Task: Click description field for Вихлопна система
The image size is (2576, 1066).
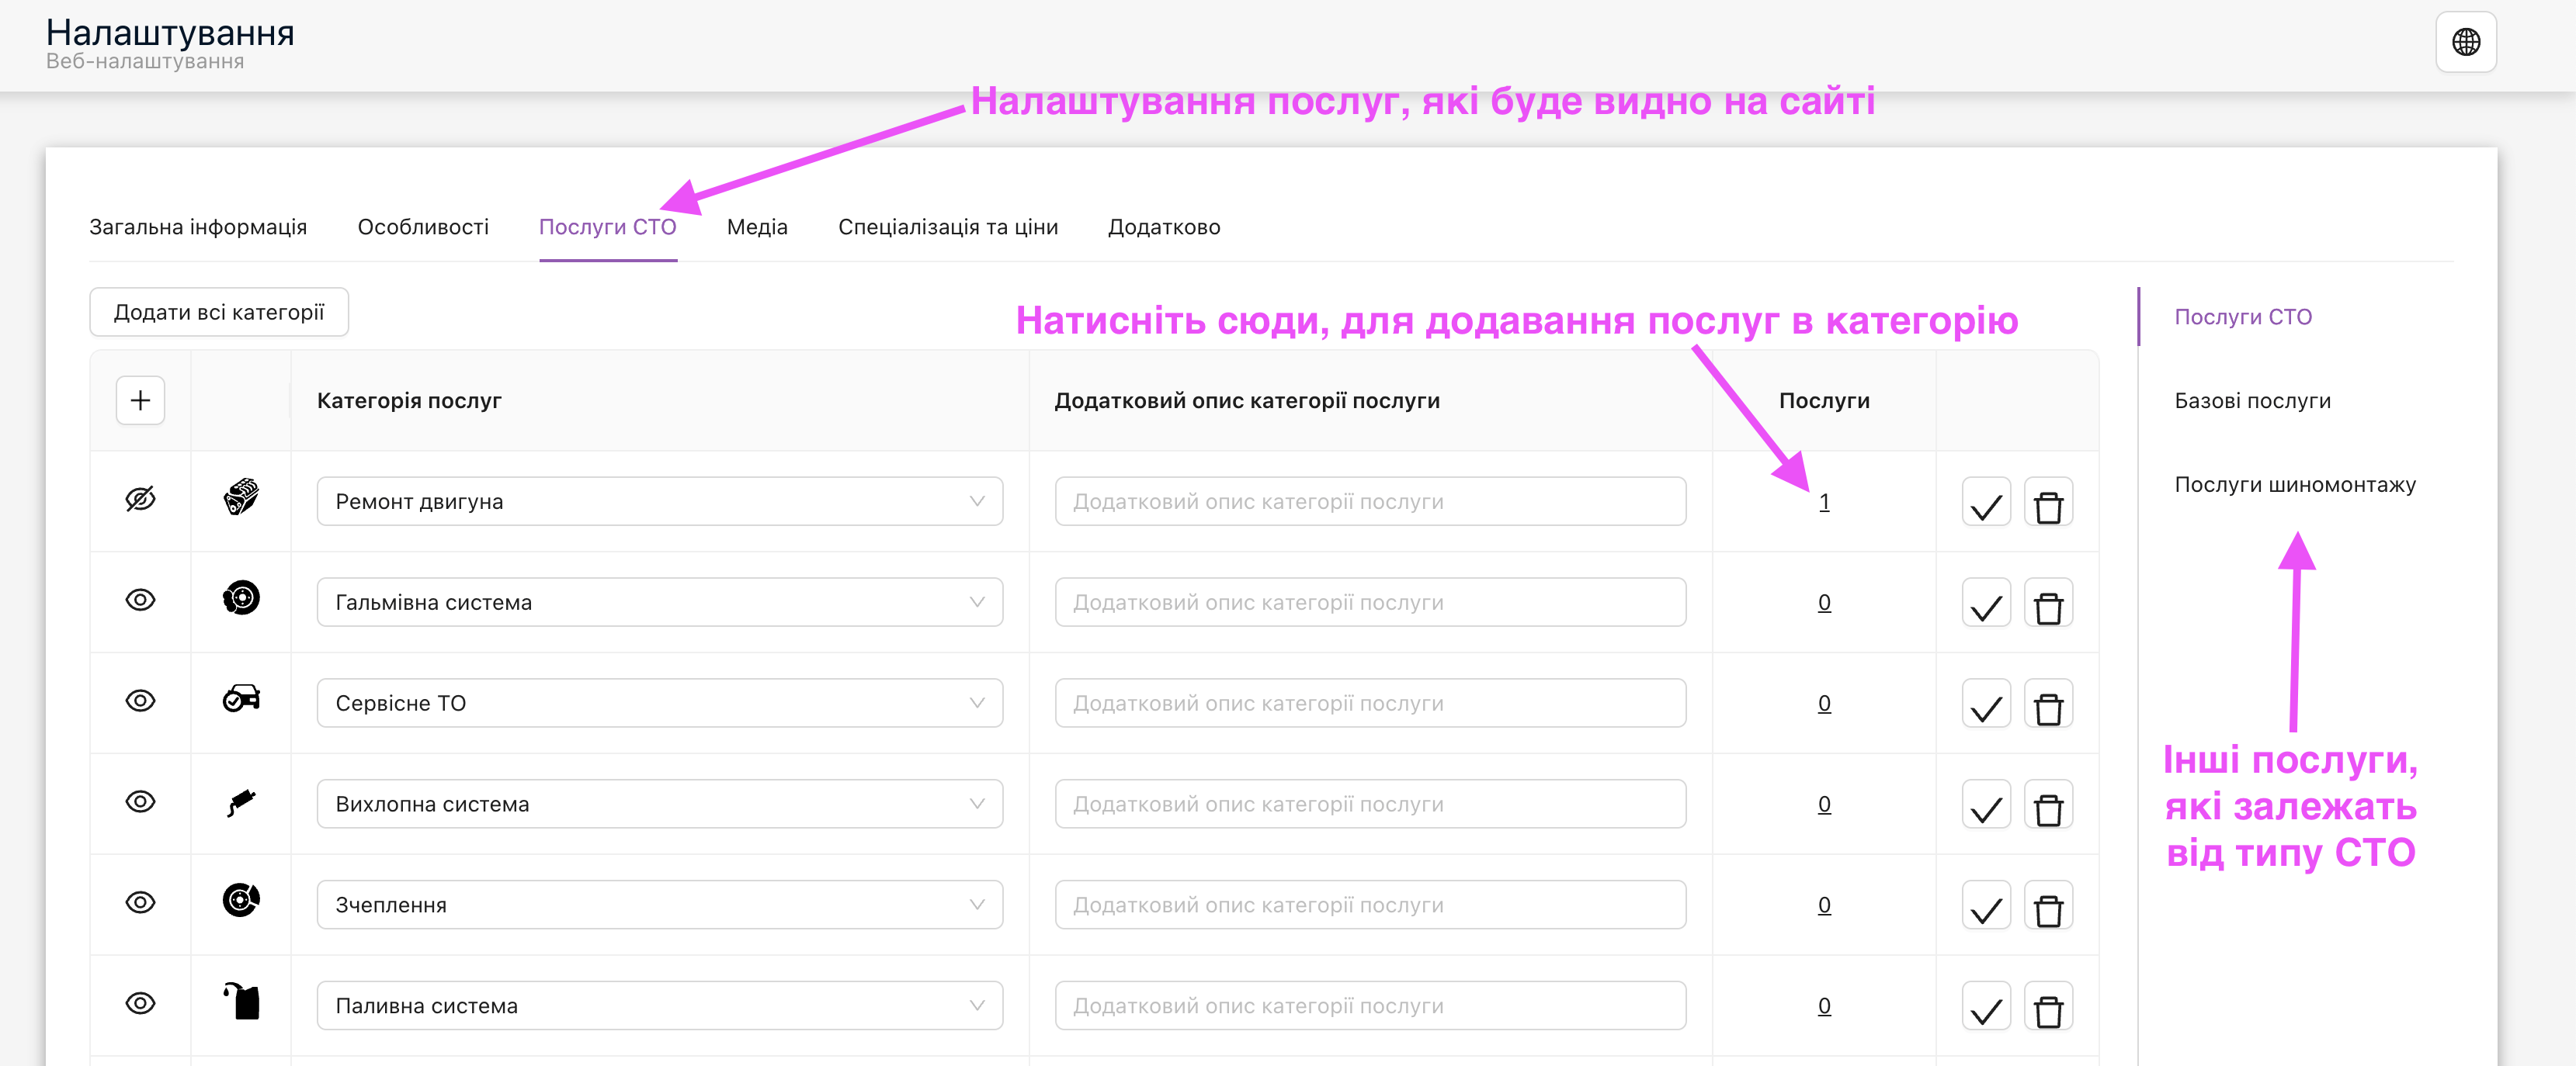Action: pos(1369,805)
